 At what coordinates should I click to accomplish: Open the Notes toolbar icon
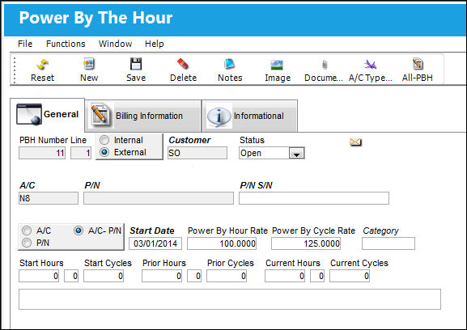(230, 64)
